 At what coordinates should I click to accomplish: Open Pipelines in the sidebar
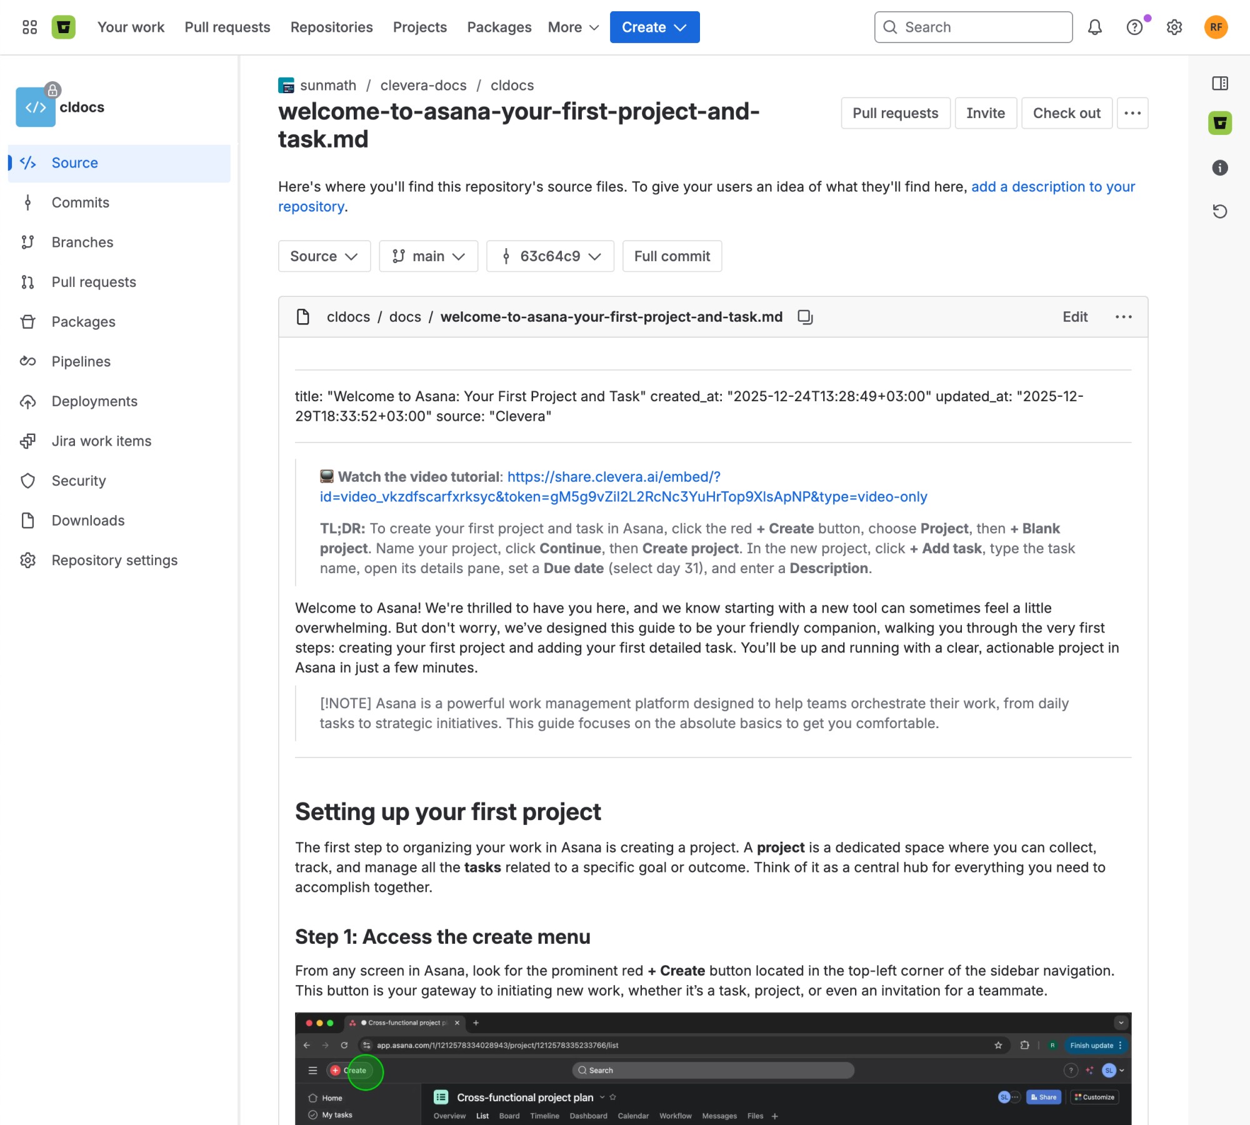(x=81, y=361)
